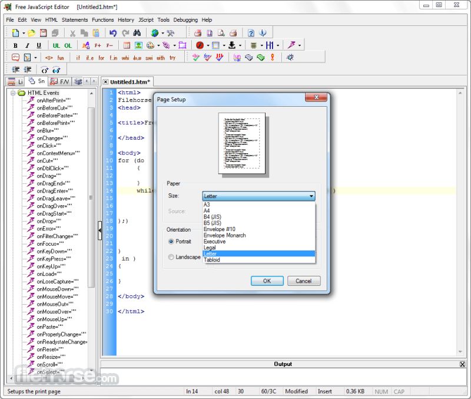
Task: Create a new document
Action: tap(14, 33)
